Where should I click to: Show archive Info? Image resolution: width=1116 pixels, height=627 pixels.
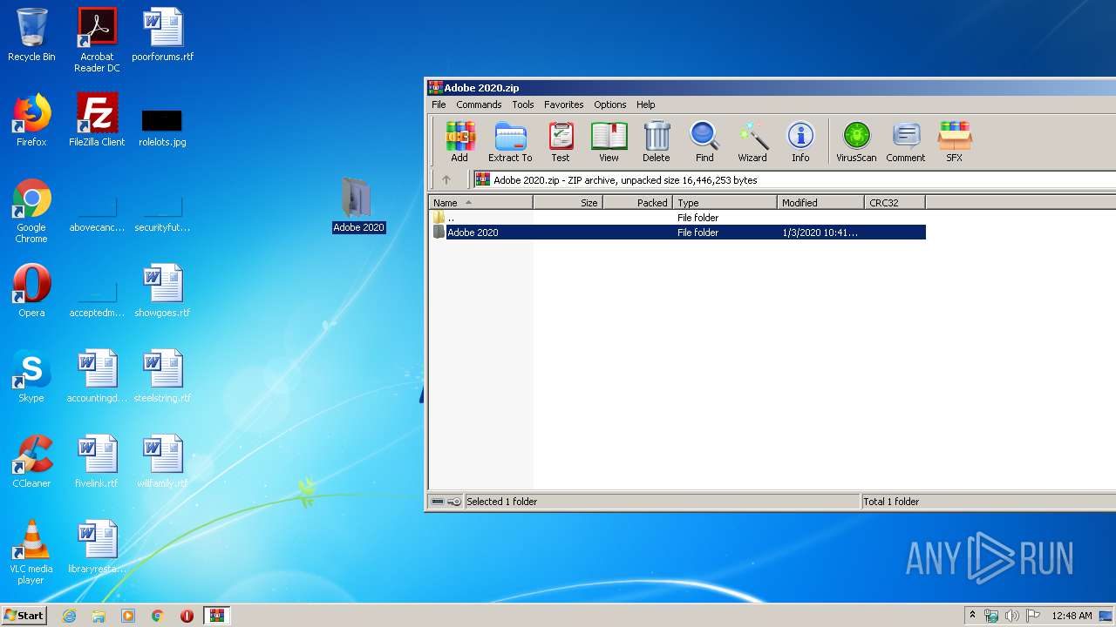(x=800, y=142)
